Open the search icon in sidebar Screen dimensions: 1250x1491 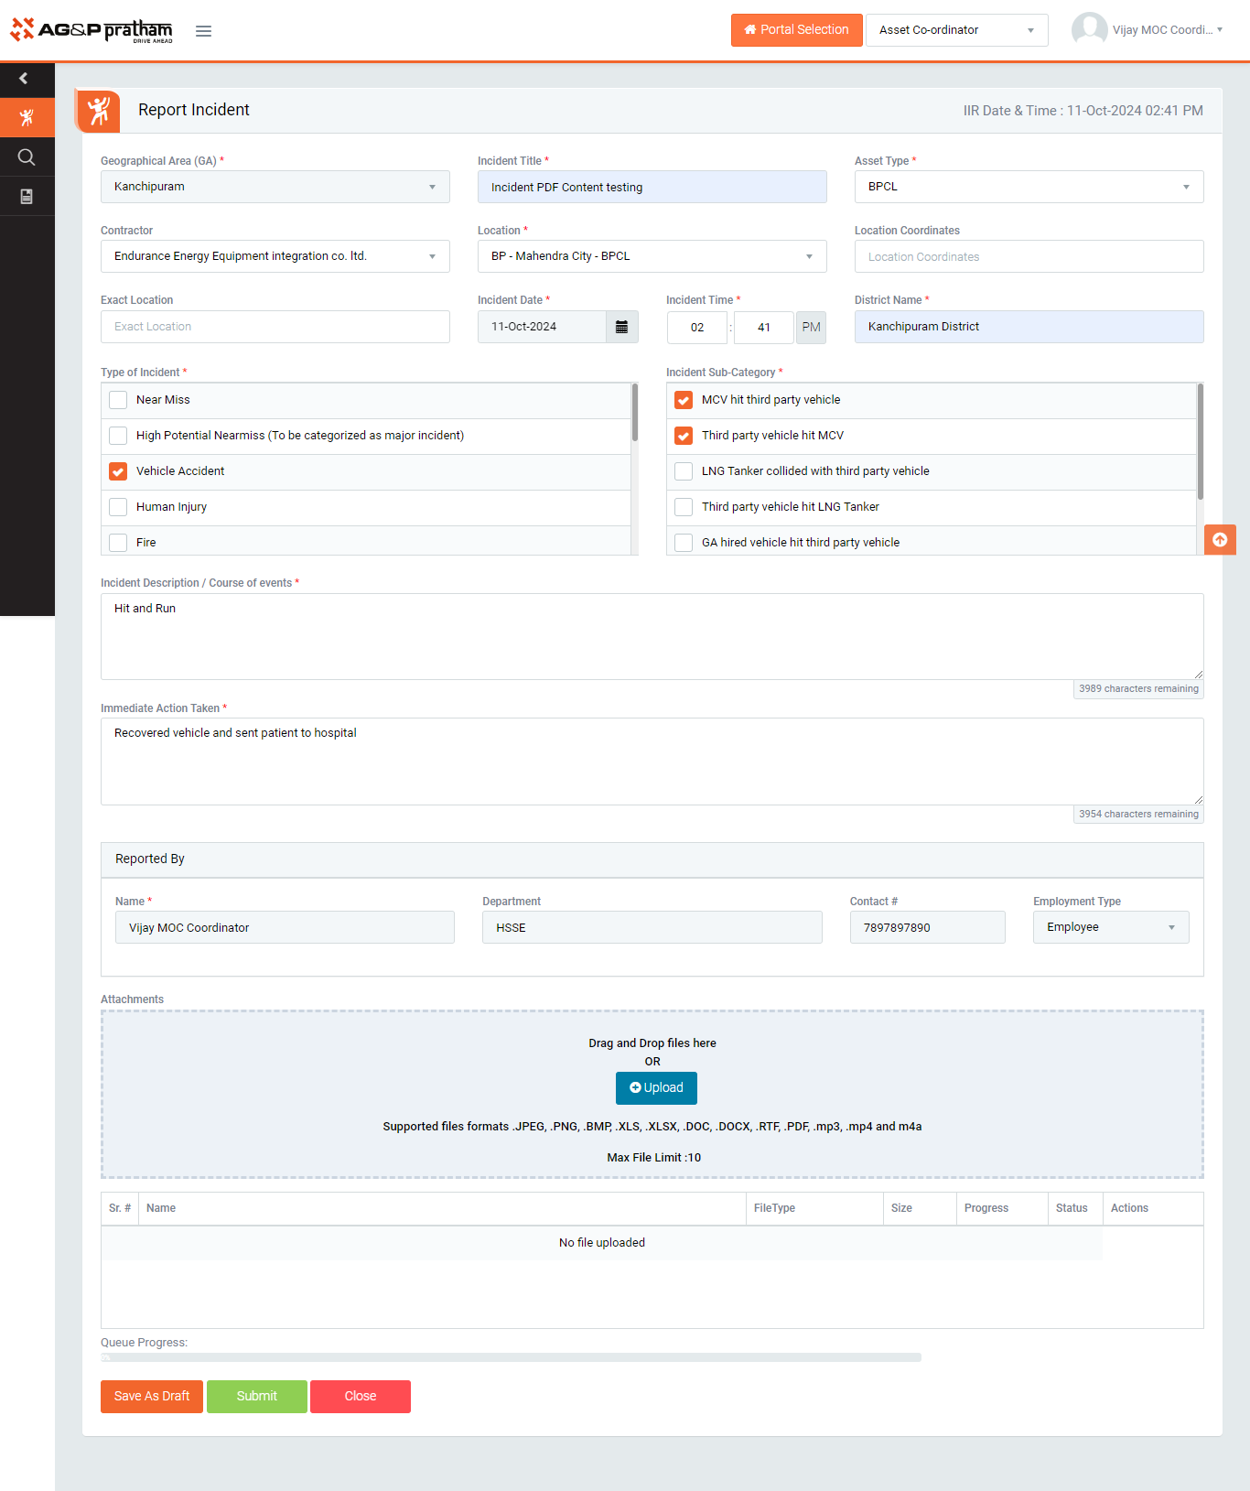pyautogui.click(x=27, y=157)
